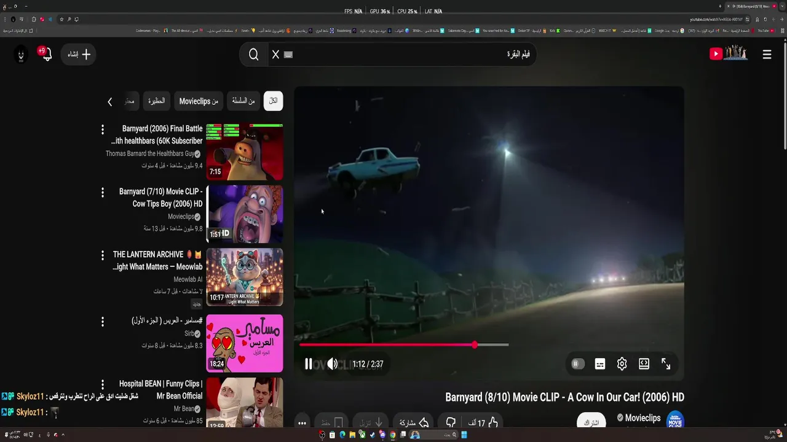Viewport: 787px width, 442px height.
Task: Open THE LANTERN ARCHIVE thumbnail
Action: click(245, 277)
